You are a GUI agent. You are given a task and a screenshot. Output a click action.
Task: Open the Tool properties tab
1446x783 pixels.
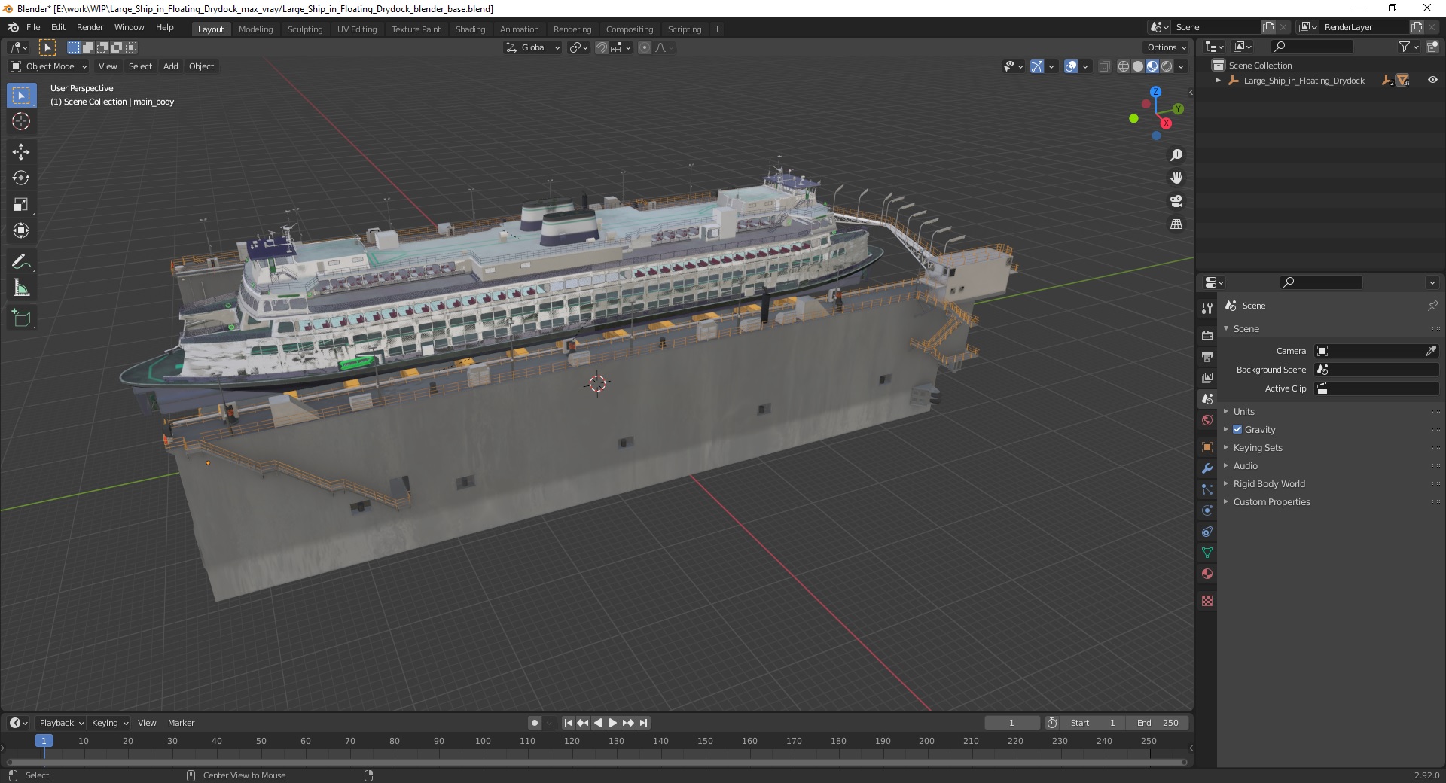click(1207, 308)
